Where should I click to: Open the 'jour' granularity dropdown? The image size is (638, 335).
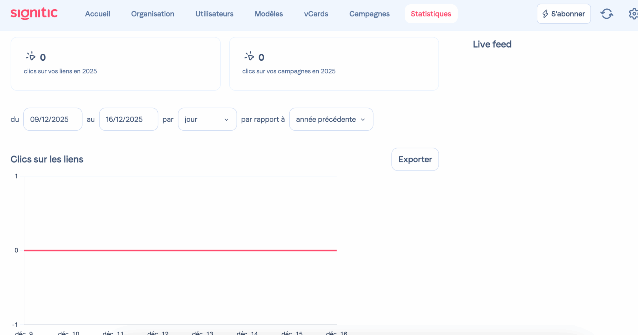207,119
